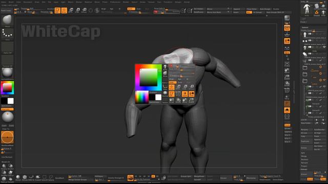Click the orange camera icon in bottom shelf
The image size is (328, 184).
click(130, 178)
